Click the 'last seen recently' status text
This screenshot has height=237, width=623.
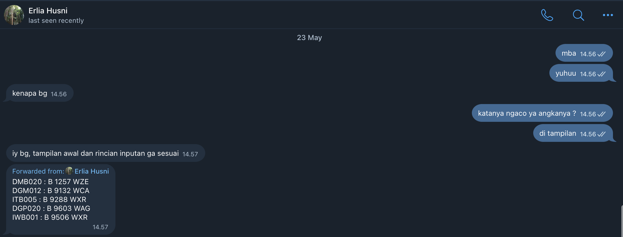(56, 21)
